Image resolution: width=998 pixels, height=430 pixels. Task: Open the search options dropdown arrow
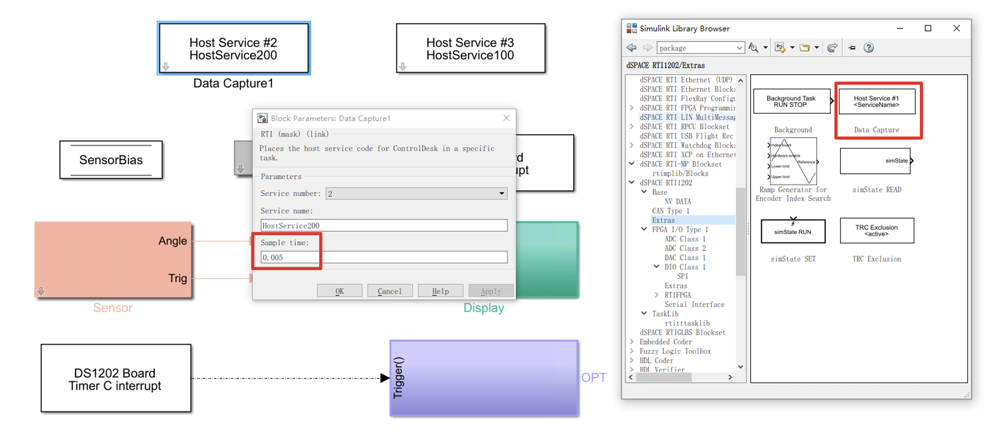click(765, 48)
